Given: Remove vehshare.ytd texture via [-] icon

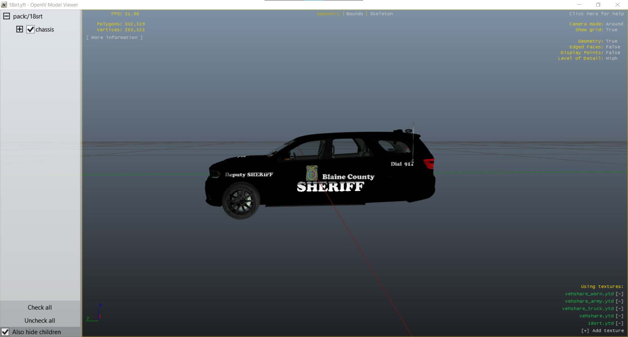Looking at the screenshot, I should pyautogui.click(x=619, y=316).
